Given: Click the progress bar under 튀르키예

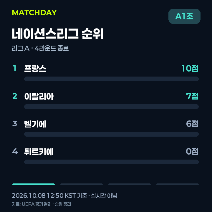Looking at the screenshot, I should tap(111, 162).
